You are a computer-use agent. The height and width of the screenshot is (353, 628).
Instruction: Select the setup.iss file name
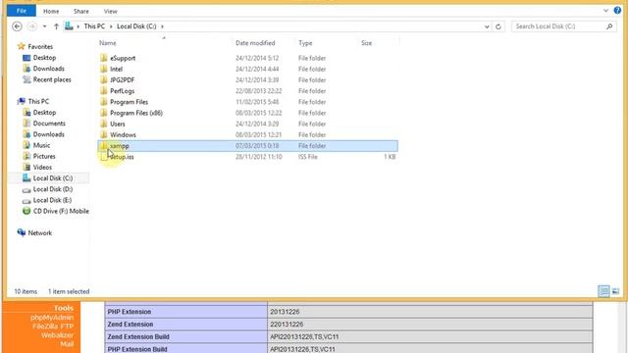pos(122,157)
